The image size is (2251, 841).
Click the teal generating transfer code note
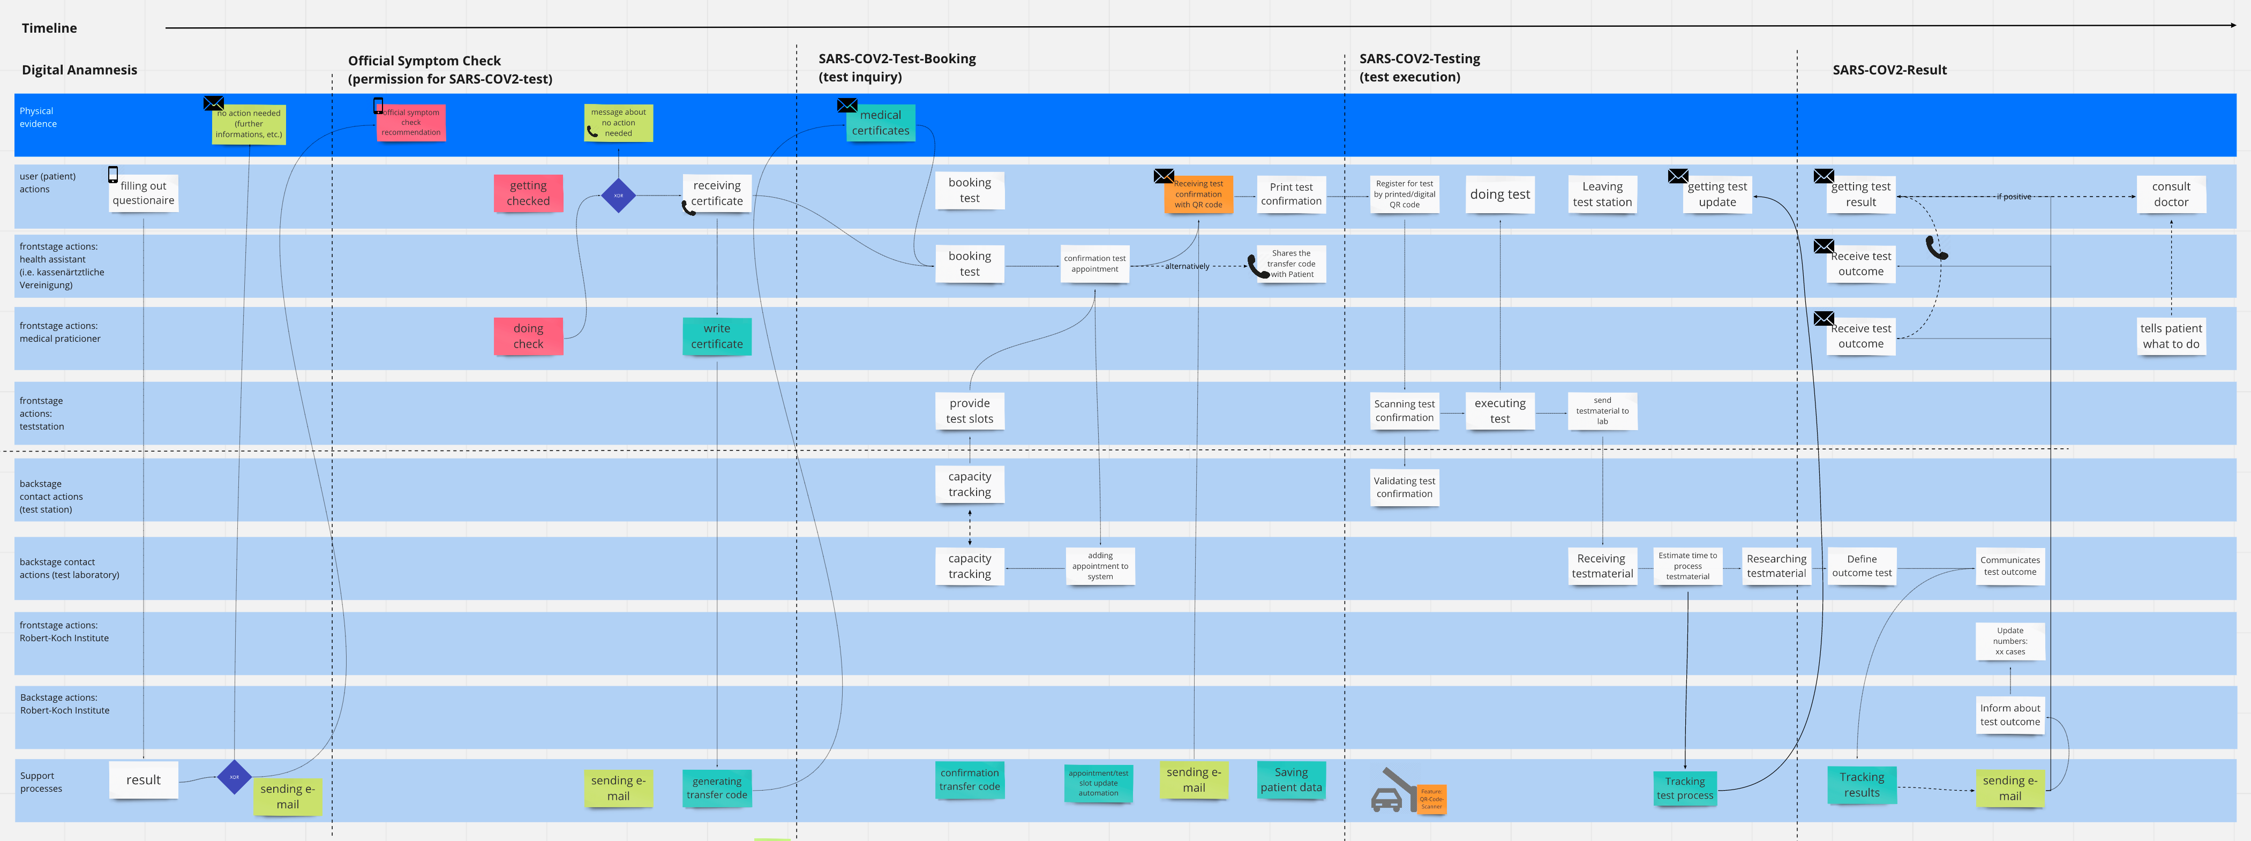pos(717,787)
